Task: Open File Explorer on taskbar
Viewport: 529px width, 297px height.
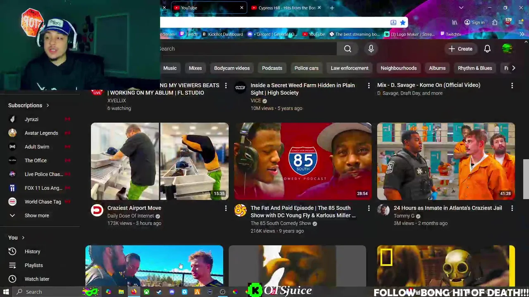Action: click(x=121, y=292)
